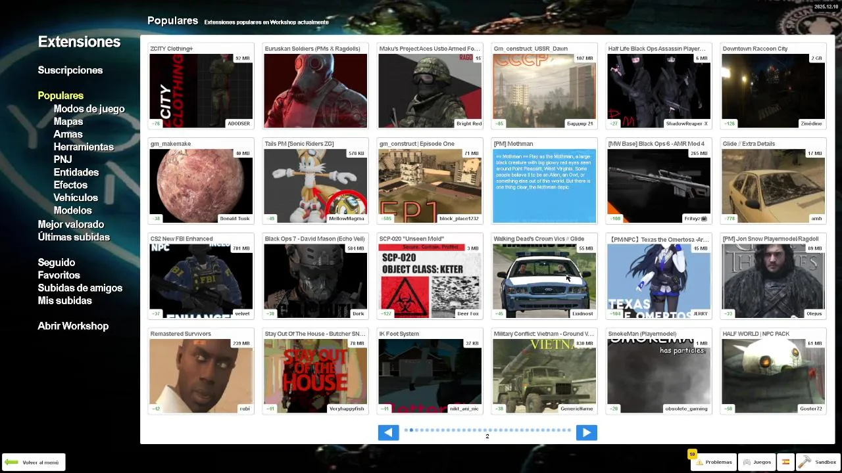Screen dimensions: 842x473
Task: Open the Últimas subidas list
Action: tap(74, 237)
